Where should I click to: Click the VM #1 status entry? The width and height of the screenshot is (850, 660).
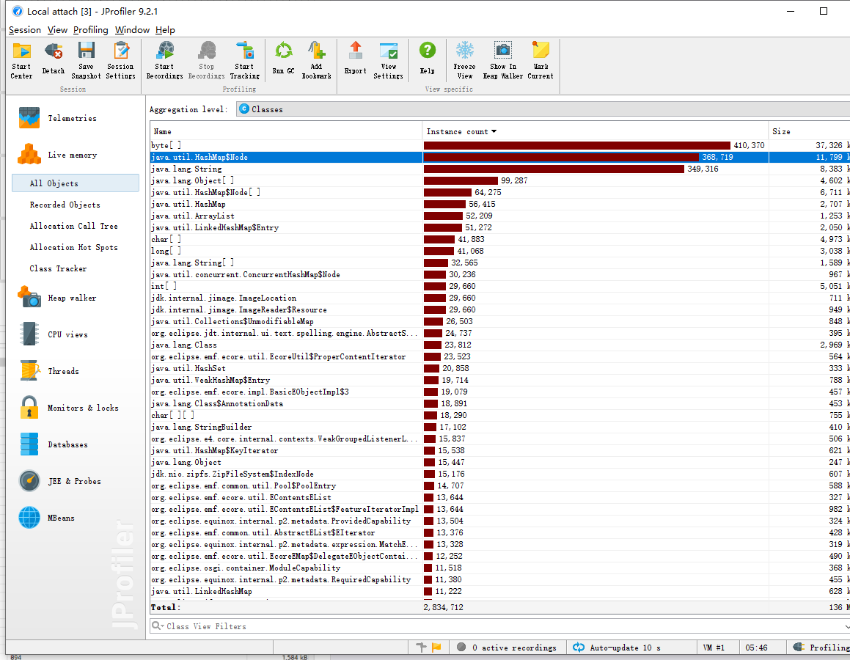[x=714, y=648]
